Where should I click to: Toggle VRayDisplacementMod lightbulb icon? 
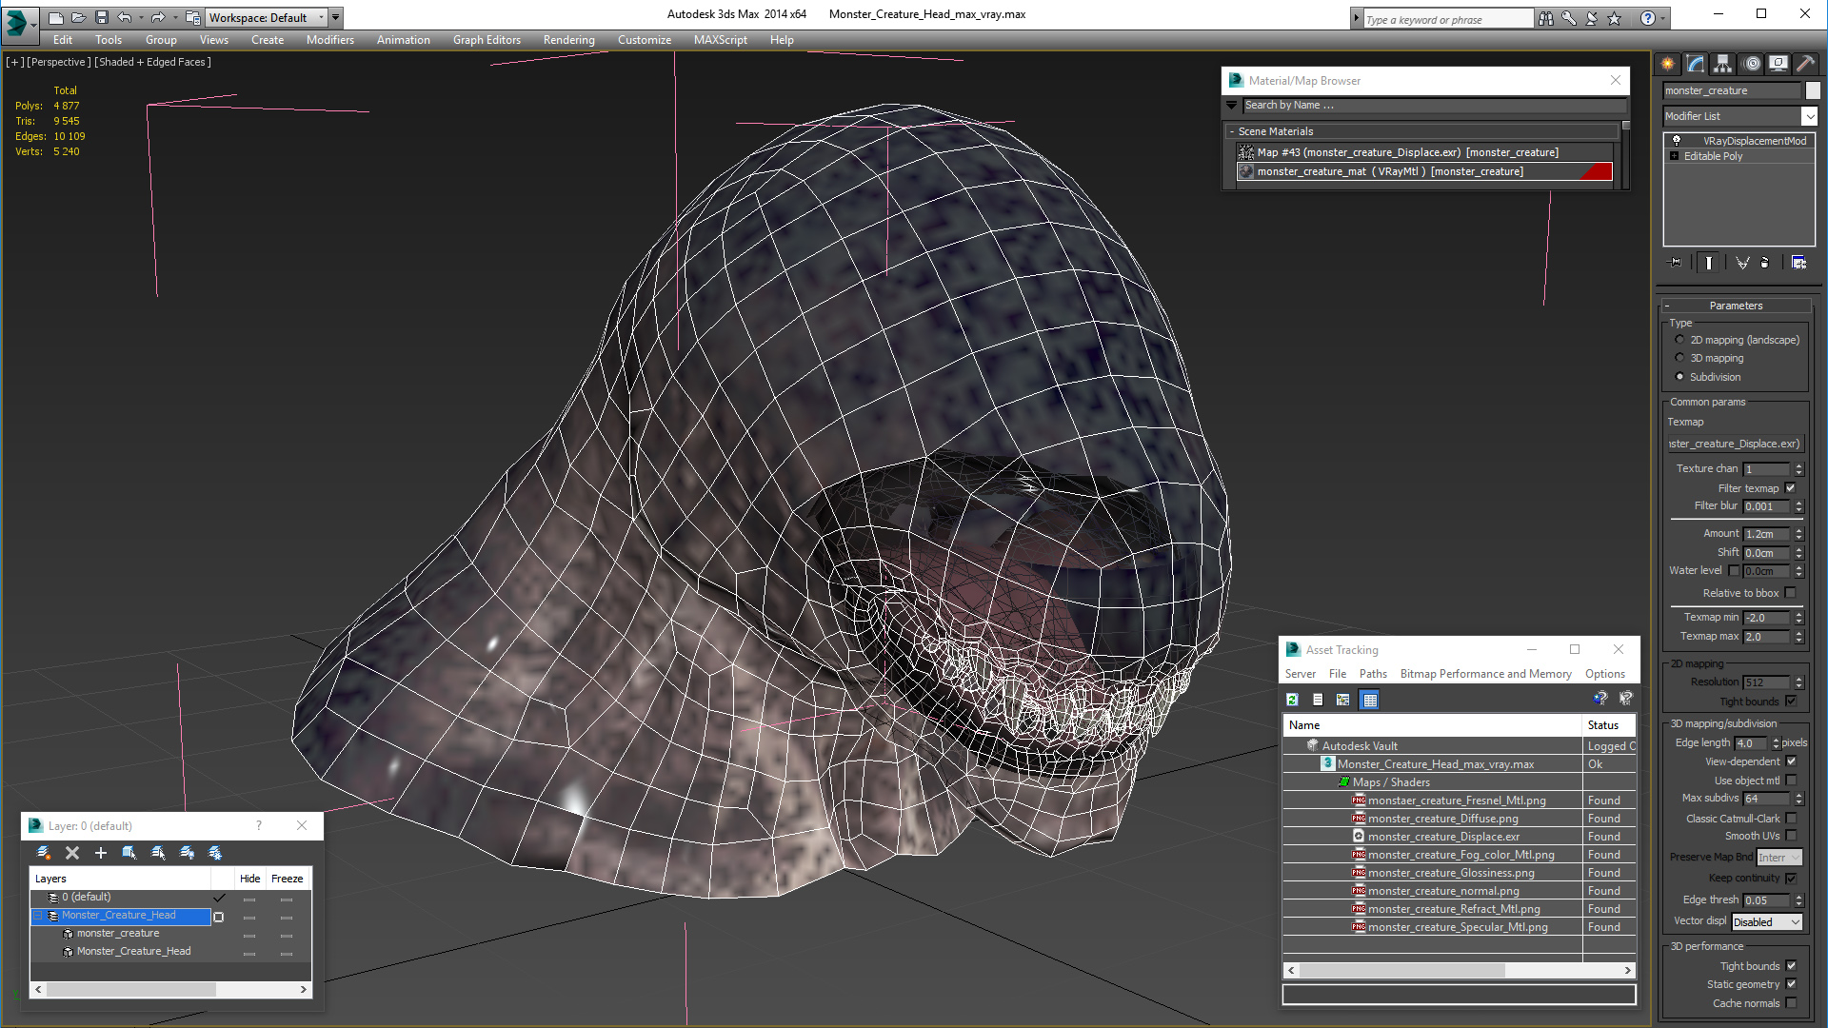pos(1677,140)
